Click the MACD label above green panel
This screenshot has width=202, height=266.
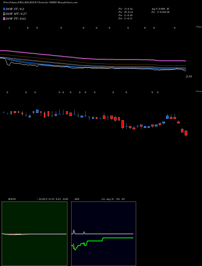point(12,199)
